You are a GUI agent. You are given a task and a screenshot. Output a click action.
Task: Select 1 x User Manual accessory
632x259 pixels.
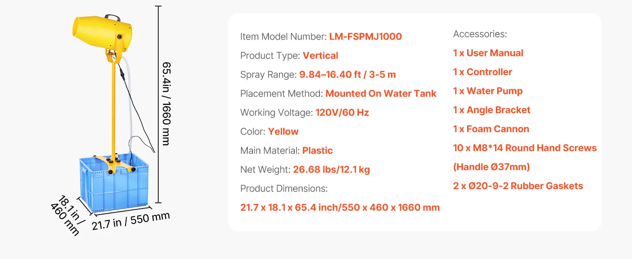point(488,53)
